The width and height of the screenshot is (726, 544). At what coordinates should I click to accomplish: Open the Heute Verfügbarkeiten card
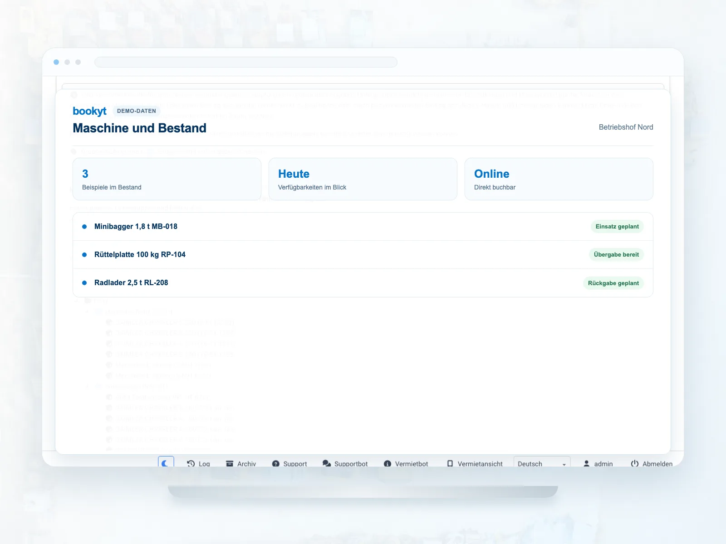363,179
